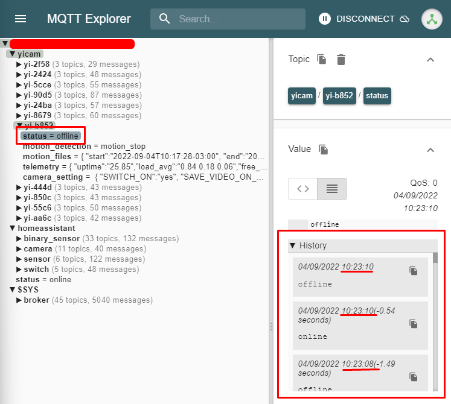Select the telemetry topic
Screen dimensions: 451x404
(145, 167)
